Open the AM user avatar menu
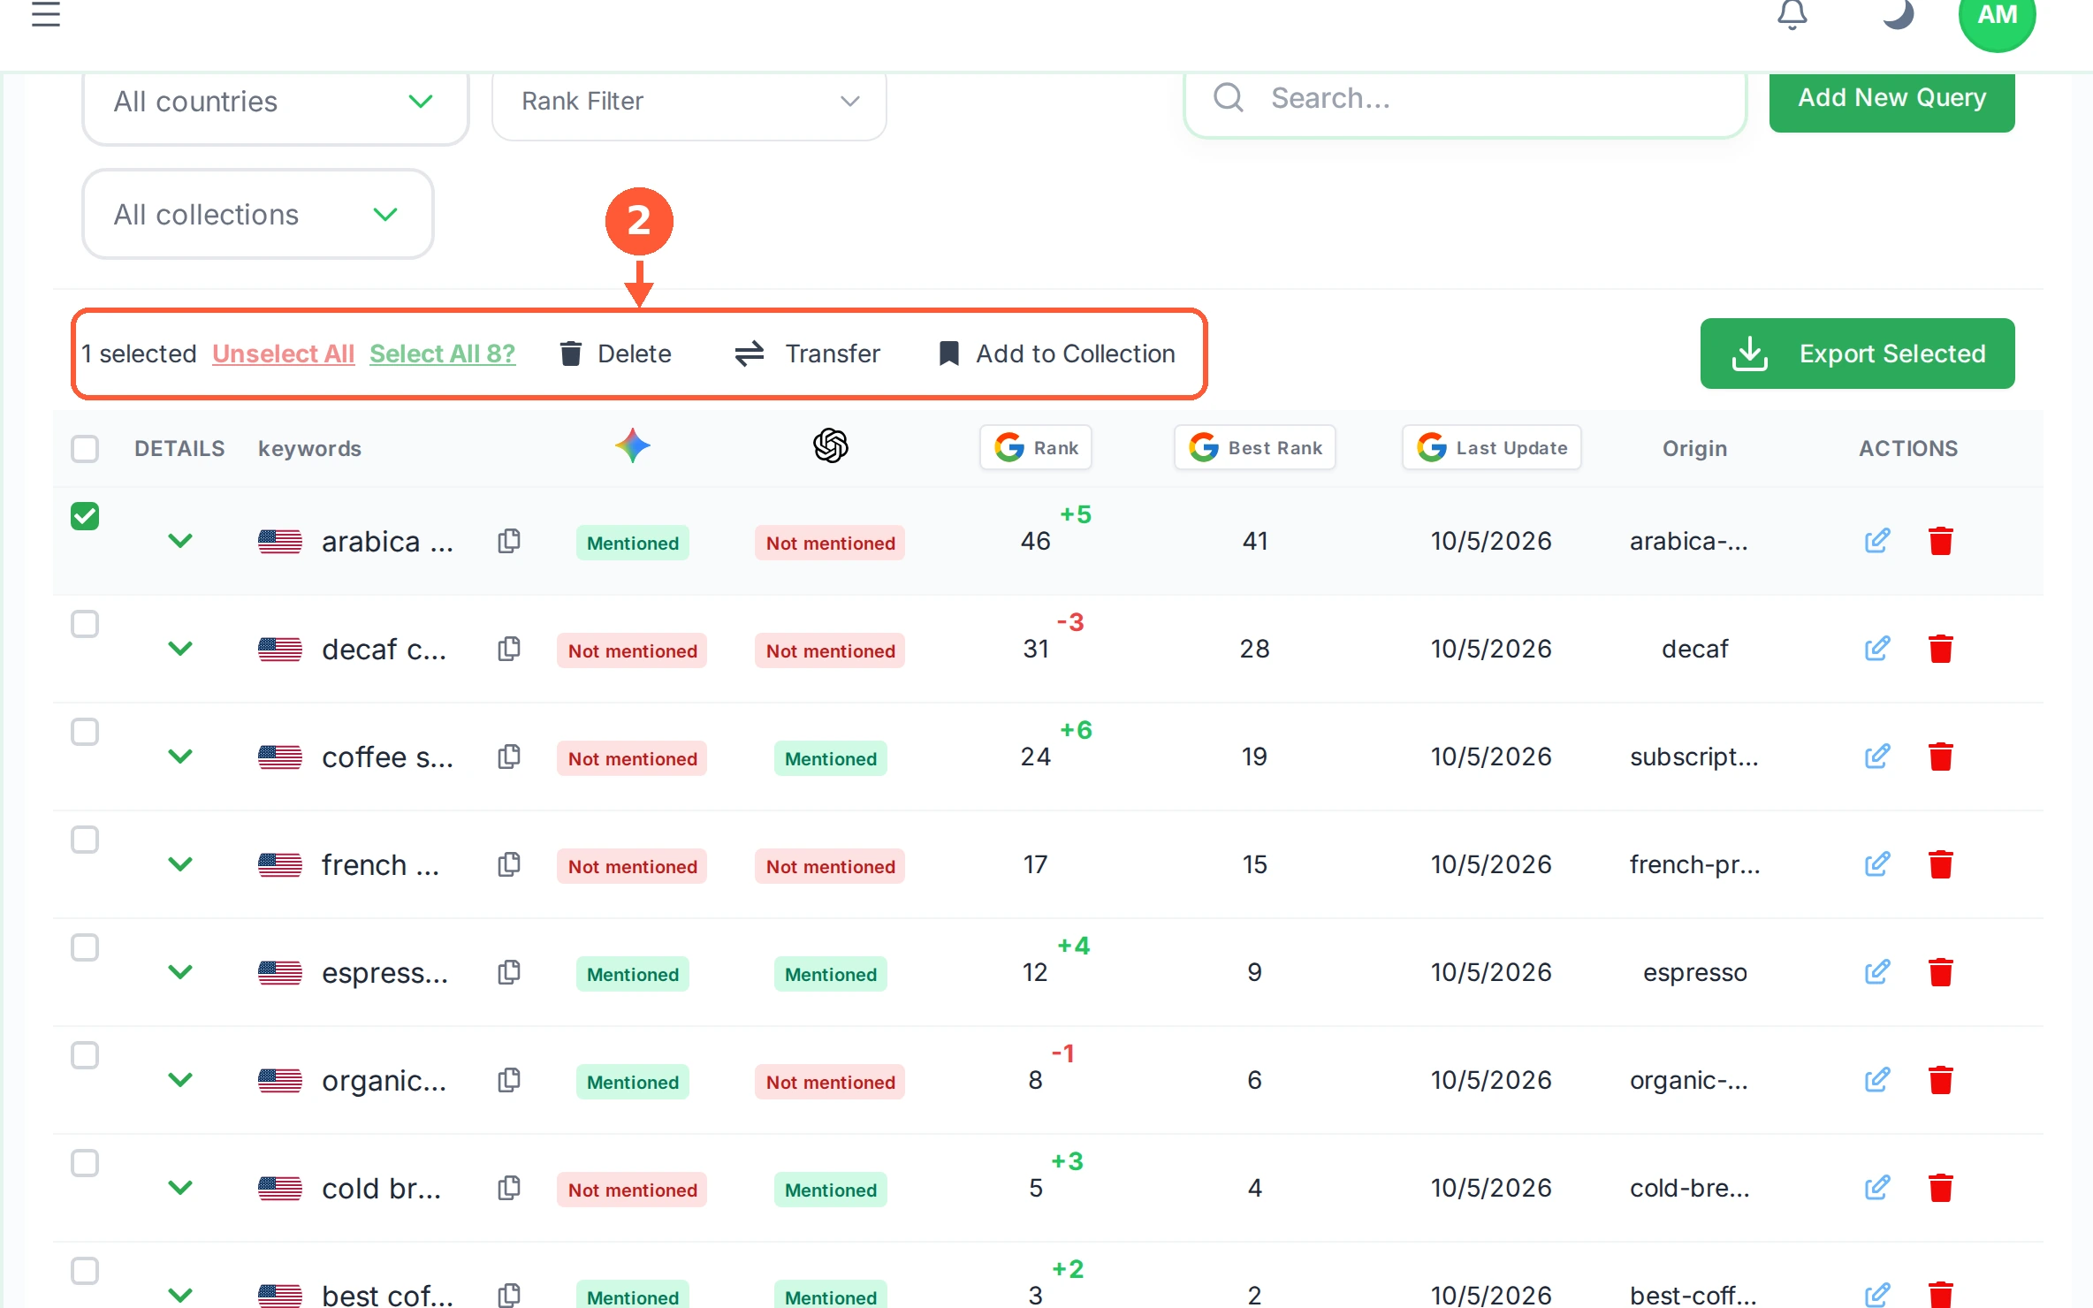This screenshot has width=2093, height=1308. [1997, 16]
